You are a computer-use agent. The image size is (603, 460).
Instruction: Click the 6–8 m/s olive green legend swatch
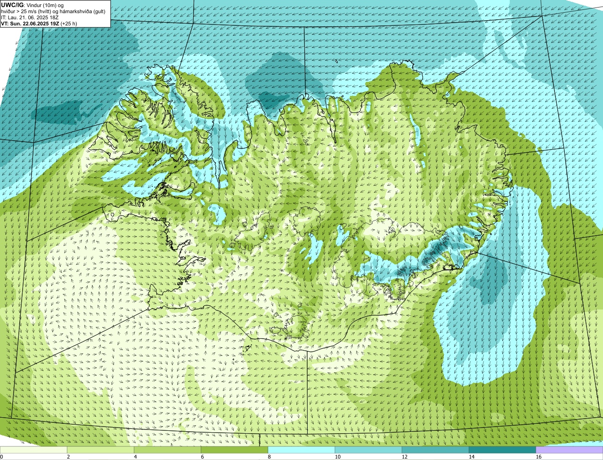coord(234,450)
